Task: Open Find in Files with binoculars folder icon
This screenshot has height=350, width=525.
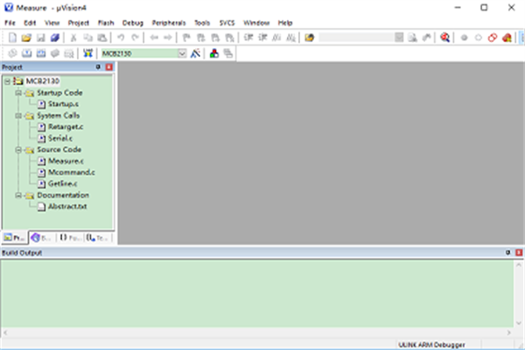Action: pyautogui.click(x=310, y=38)
